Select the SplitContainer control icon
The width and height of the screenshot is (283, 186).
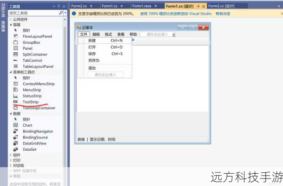16,54
